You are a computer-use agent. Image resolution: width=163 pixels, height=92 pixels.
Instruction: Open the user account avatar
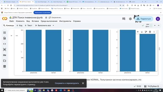point(158,19)
